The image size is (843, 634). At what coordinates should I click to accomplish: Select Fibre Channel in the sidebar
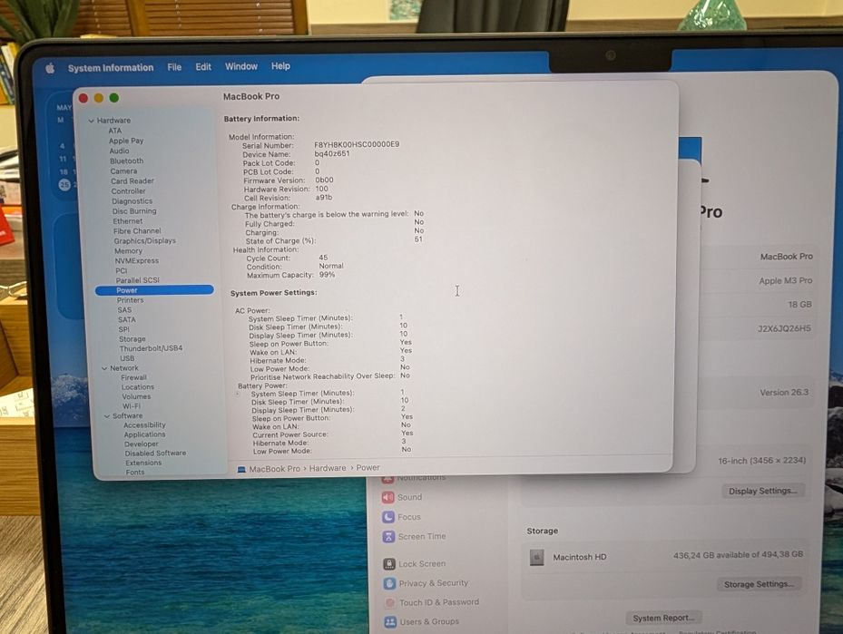(137, 231)
